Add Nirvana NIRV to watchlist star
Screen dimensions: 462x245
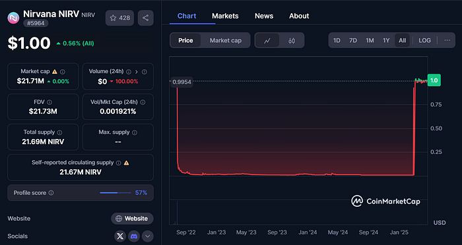click(119, 18)
